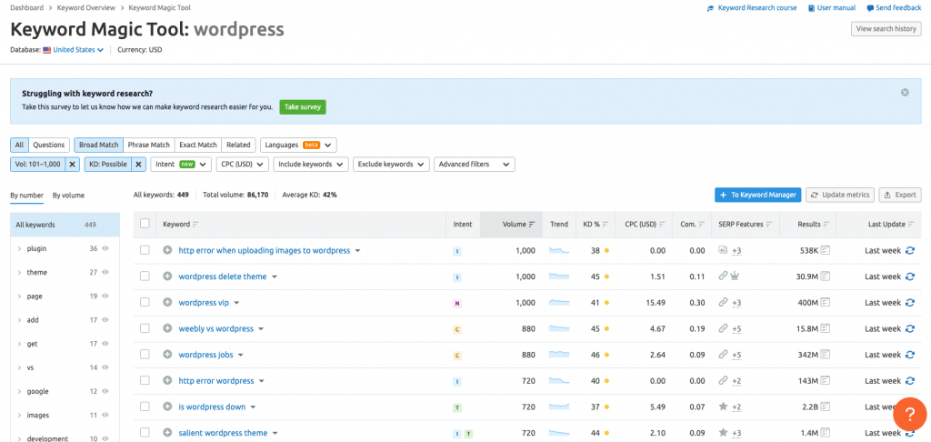Open the User manual link
Image resolution: width=931 pixels, height=442 pixels.
click(x=832, y=8)
